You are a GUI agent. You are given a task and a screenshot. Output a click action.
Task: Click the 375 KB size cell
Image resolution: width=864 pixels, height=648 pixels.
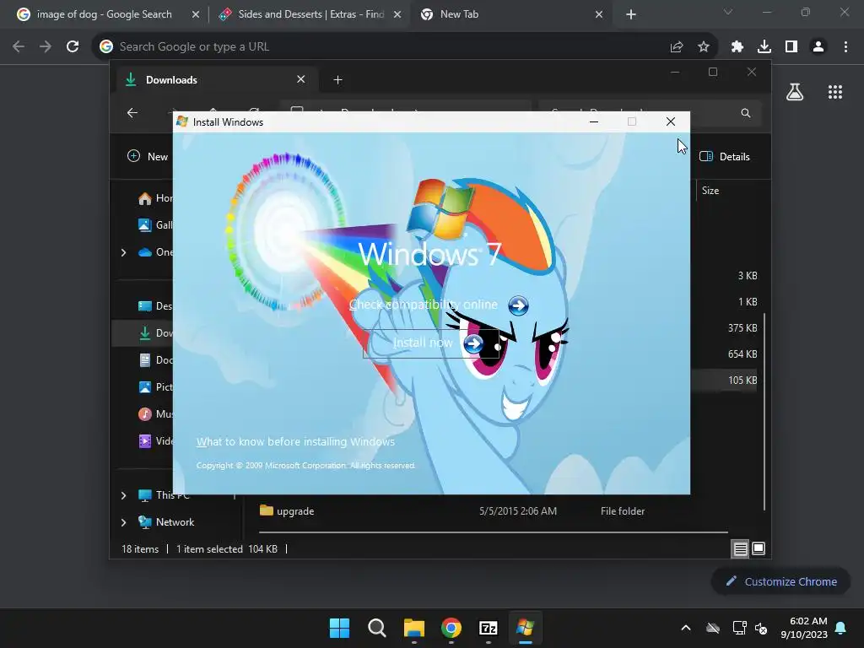tap(742, 328)
